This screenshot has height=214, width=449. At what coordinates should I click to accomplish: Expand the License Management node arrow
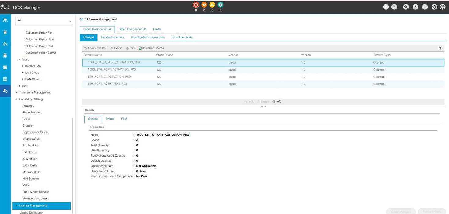[17, 205]
